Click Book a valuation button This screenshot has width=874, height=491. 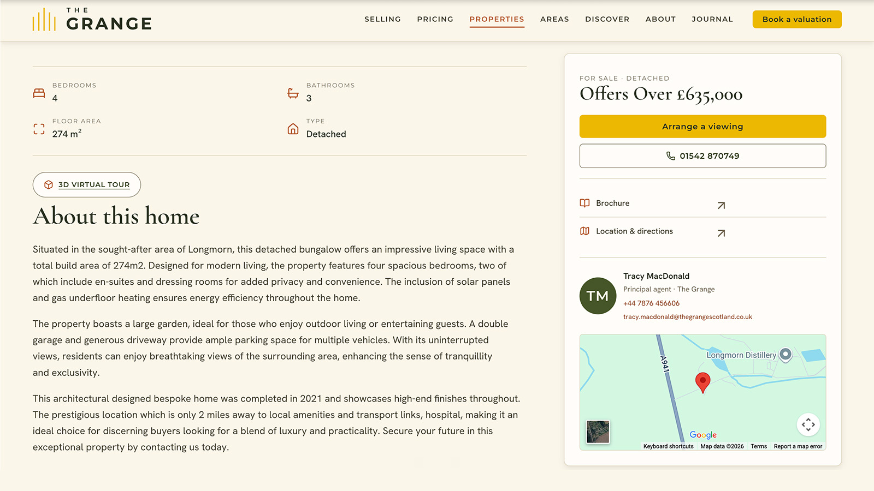(797, 19)
